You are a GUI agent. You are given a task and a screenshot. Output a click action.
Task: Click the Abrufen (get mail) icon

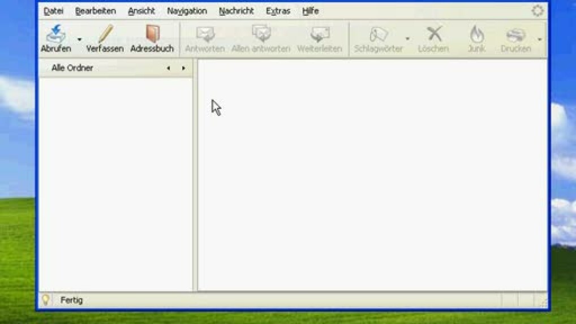(x=56, y=34)
